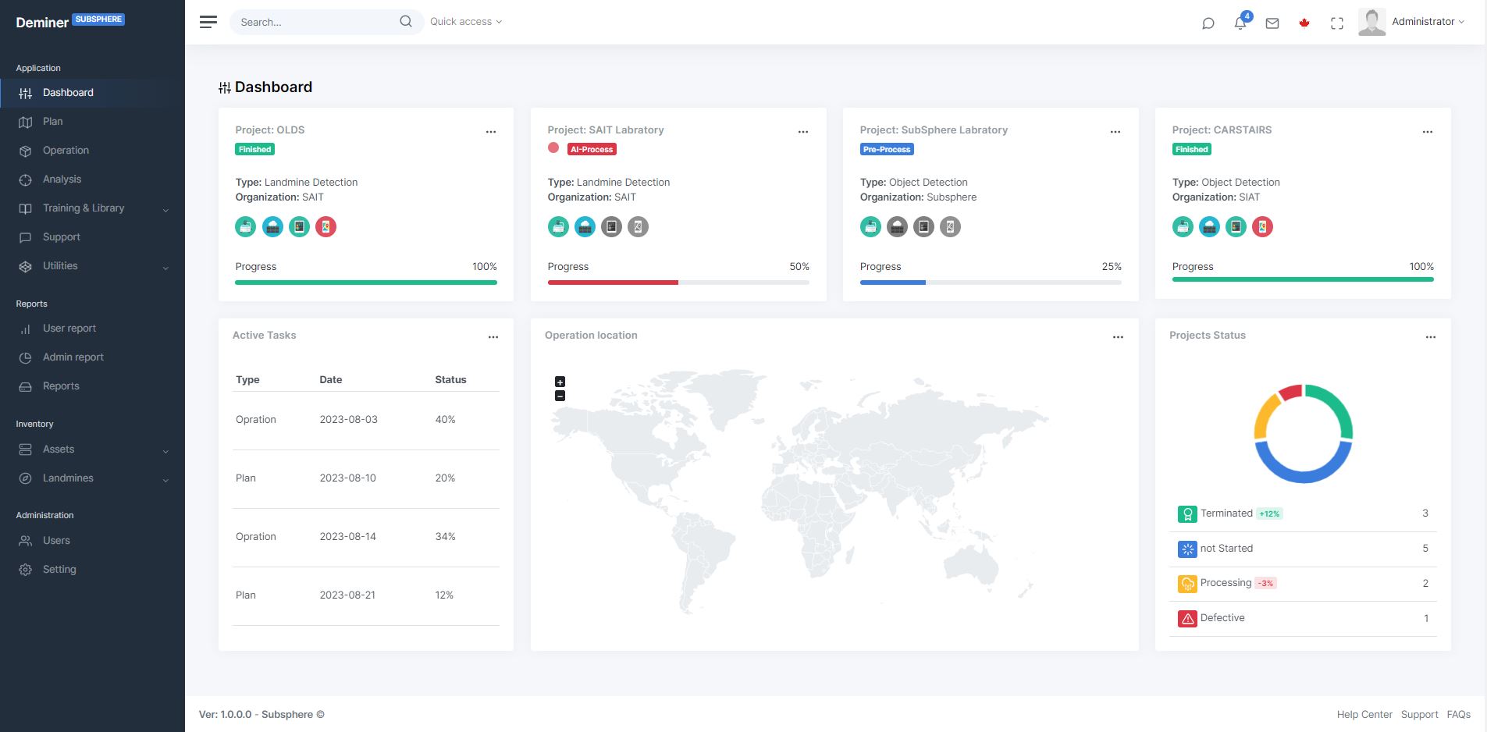
Task: Click the robot vehicle icon on Project OLDS
Action: [x=245, y=226]
